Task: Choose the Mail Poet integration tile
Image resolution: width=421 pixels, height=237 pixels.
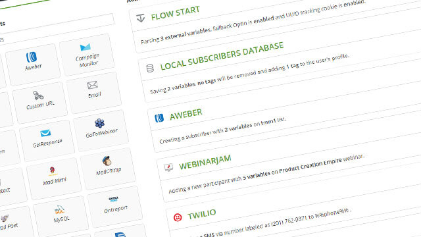Action: (x=8, y=223)
